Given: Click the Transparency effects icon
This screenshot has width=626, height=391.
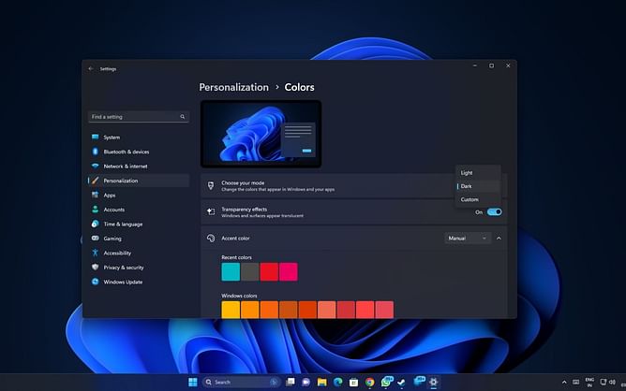Looking at the screenshot, I should [211, 211].
